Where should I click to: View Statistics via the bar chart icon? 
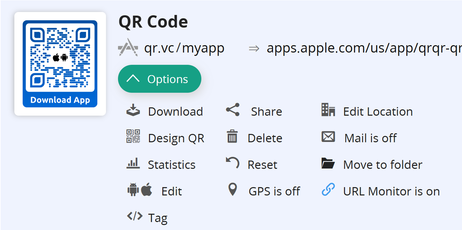click(x=133, y=164)
